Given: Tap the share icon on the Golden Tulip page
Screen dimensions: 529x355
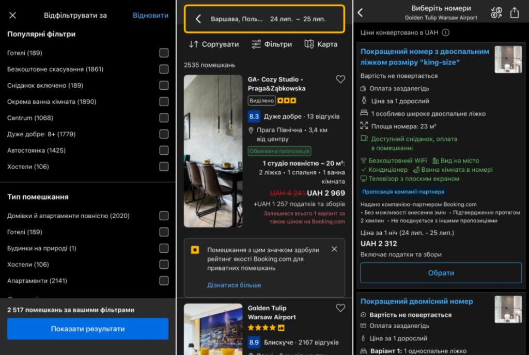Looking at the screenshot, I should (x=515, y=11).
